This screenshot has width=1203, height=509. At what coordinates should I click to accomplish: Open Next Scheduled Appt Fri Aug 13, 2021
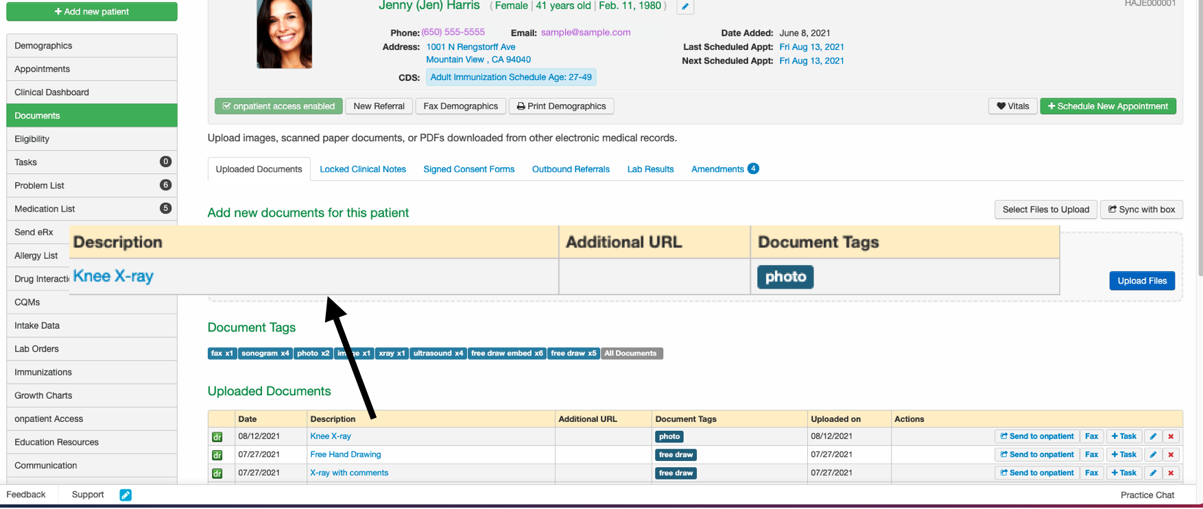point(811,61)
